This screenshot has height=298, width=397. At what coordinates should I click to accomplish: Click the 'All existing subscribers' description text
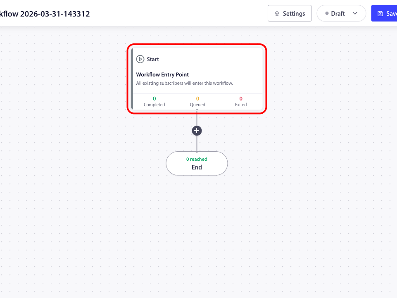click(x=185, y=83)
